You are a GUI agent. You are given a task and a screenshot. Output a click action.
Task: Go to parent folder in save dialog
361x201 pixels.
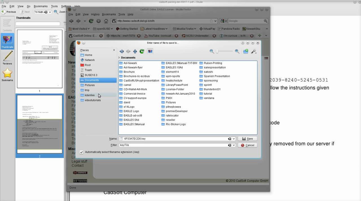(135, 51)
